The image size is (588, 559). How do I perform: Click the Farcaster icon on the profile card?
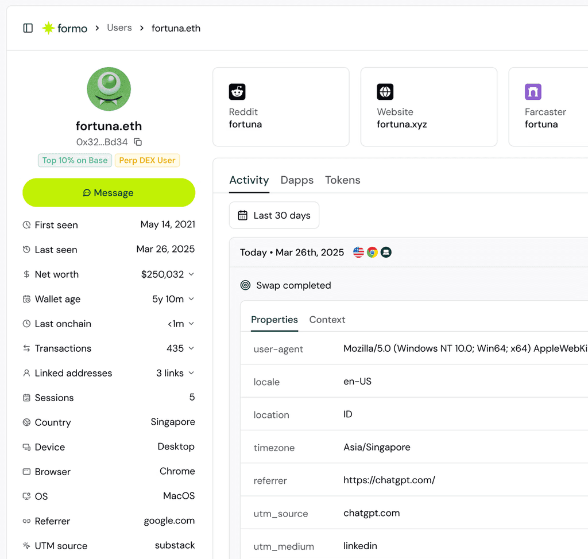coord(533,92)
